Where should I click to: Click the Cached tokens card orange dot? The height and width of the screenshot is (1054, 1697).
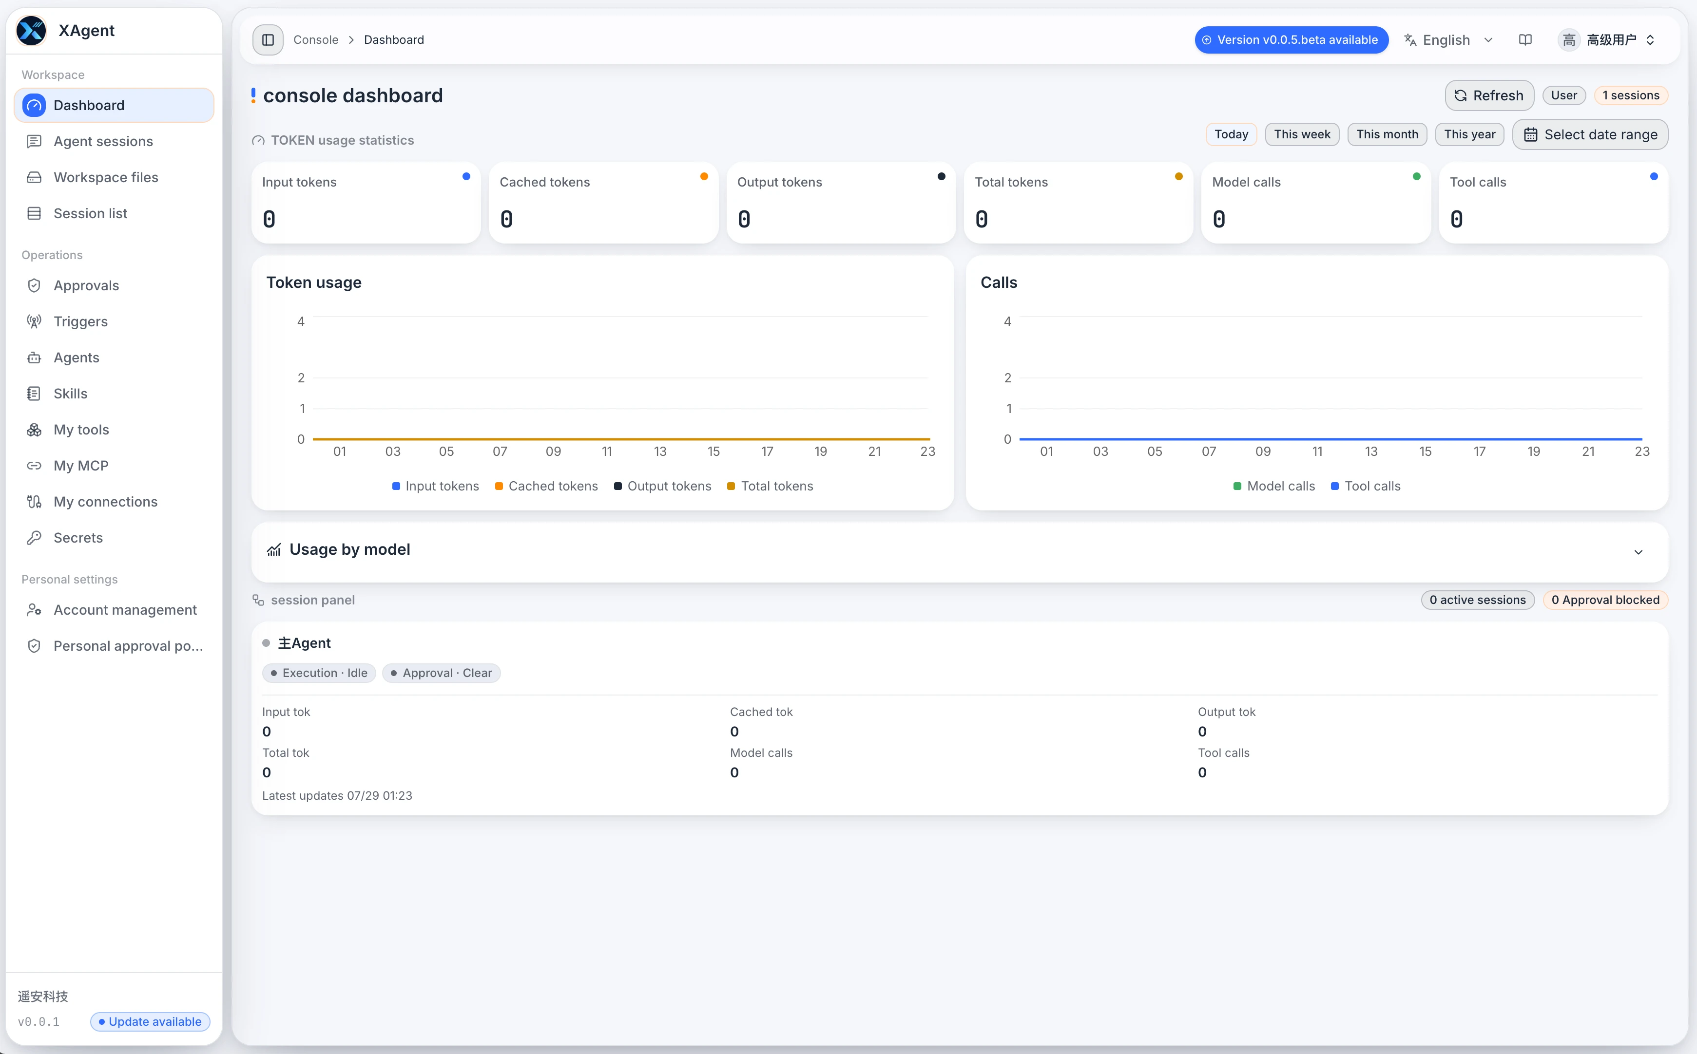coord(704,177)
